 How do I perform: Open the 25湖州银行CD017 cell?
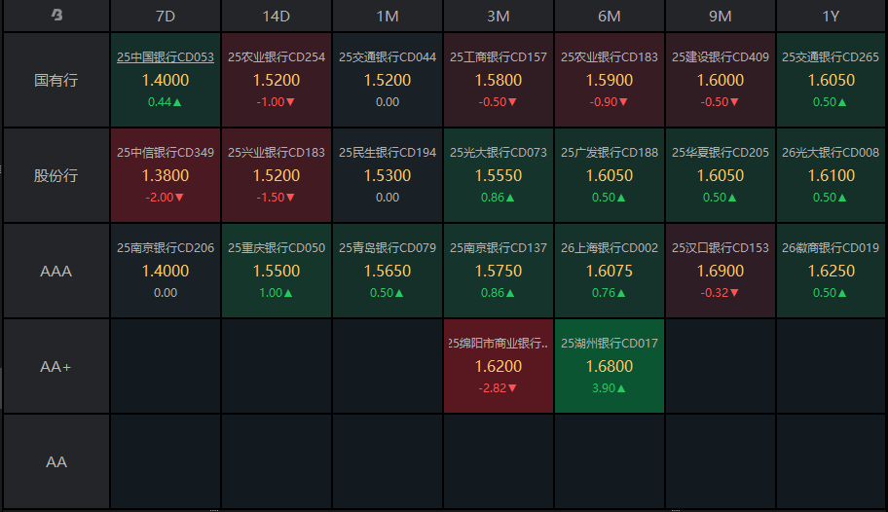point(610,366)
